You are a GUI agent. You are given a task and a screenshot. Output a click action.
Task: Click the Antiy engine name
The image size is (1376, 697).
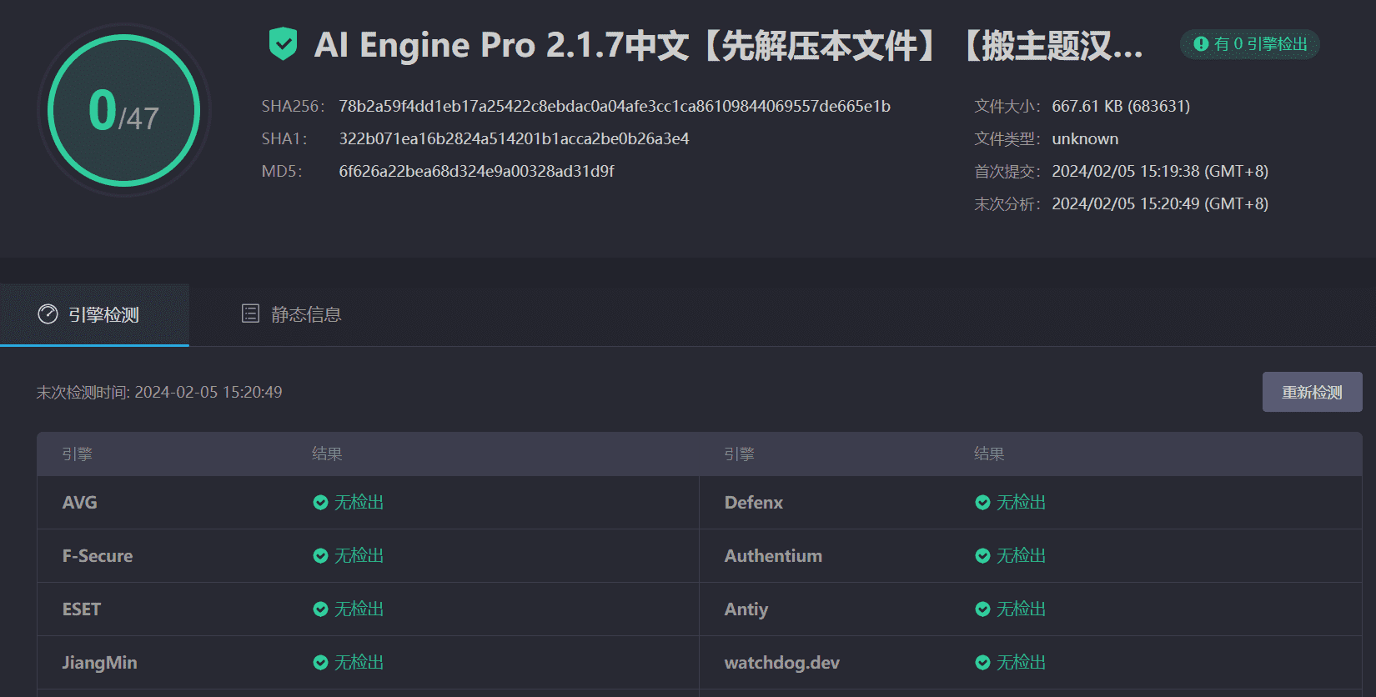click(746, 609)
